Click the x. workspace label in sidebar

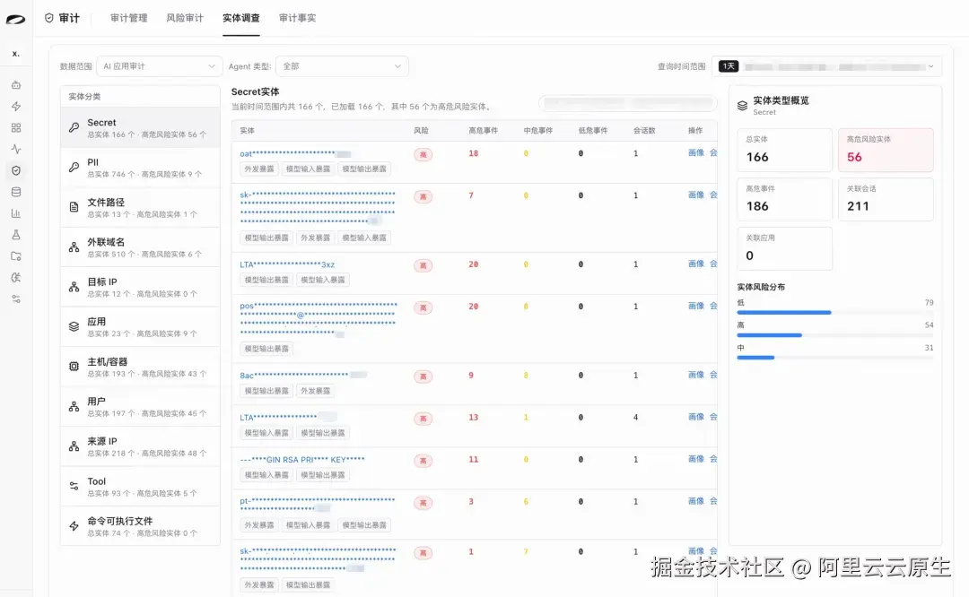coord(15,54)
